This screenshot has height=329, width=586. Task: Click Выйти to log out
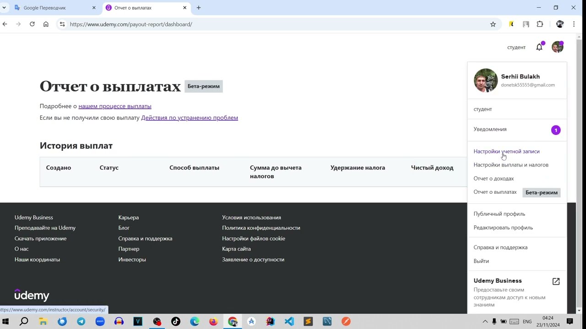481,261
